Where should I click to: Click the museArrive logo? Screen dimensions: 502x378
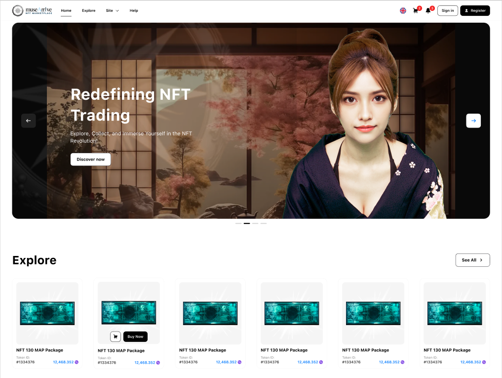click(x=32, y=10)
